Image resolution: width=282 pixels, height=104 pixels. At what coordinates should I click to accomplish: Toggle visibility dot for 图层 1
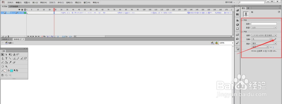(x=19, y=13)
